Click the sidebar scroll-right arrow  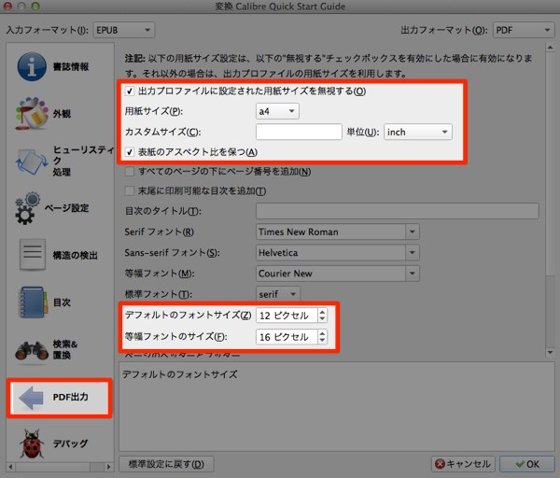109,467
